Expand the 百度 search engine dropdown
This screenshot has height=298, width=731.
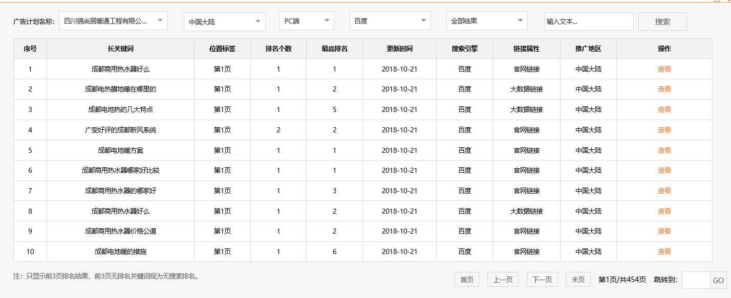point(389,21)
